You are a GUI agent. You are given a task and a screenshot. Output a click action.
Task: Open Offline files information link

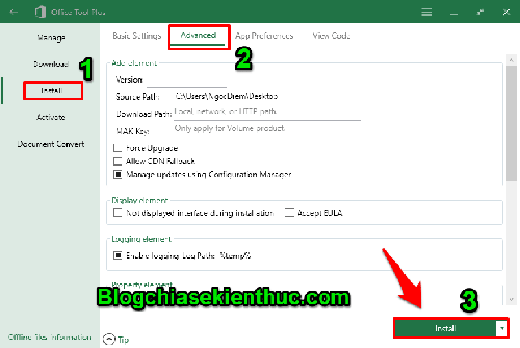coord(50,337)
